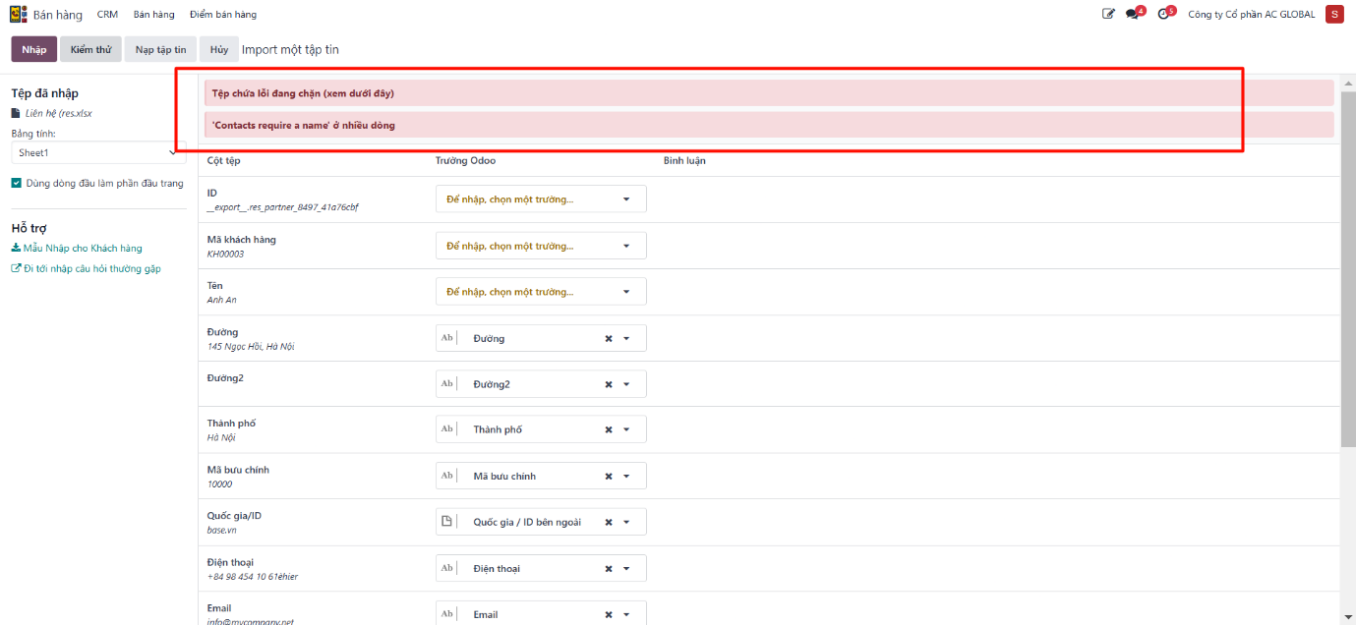1356x625 pixels.
Task: Click the Nạp tập tin button
Action: [160, 49]
